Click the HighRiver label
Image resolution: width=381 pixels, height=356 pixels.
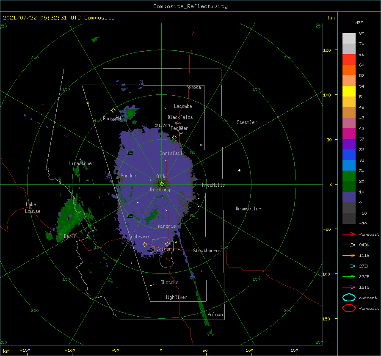[x=176, y=297]
